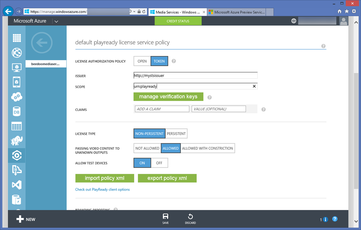The width and height of the screenshot is (361, 230).
Task: Click the scrollbar up arrow
Action: pos(356,23)
